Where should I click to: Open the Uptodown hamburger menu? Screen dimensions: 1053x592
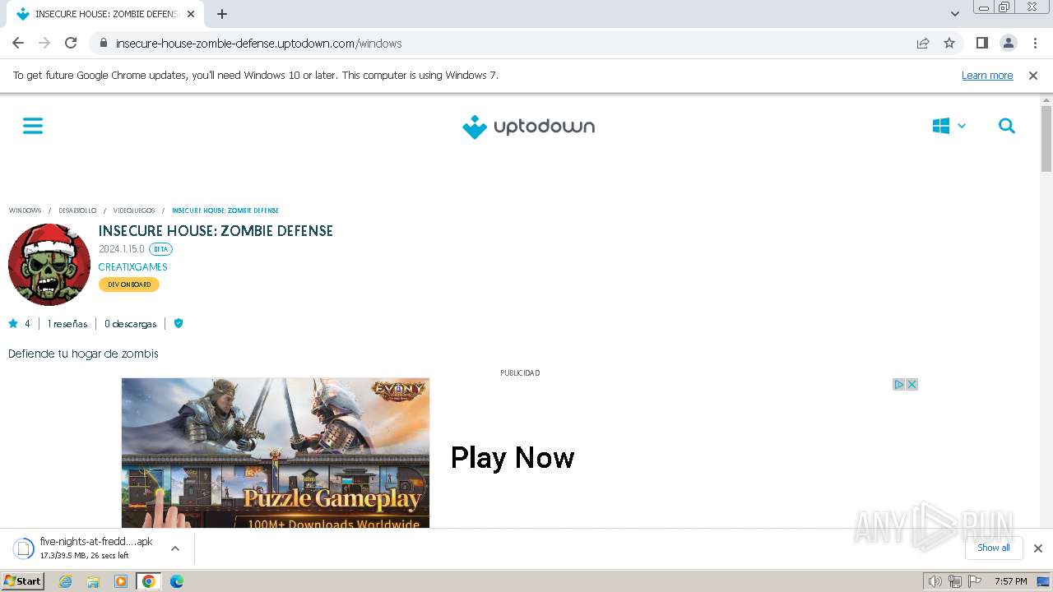33,126
